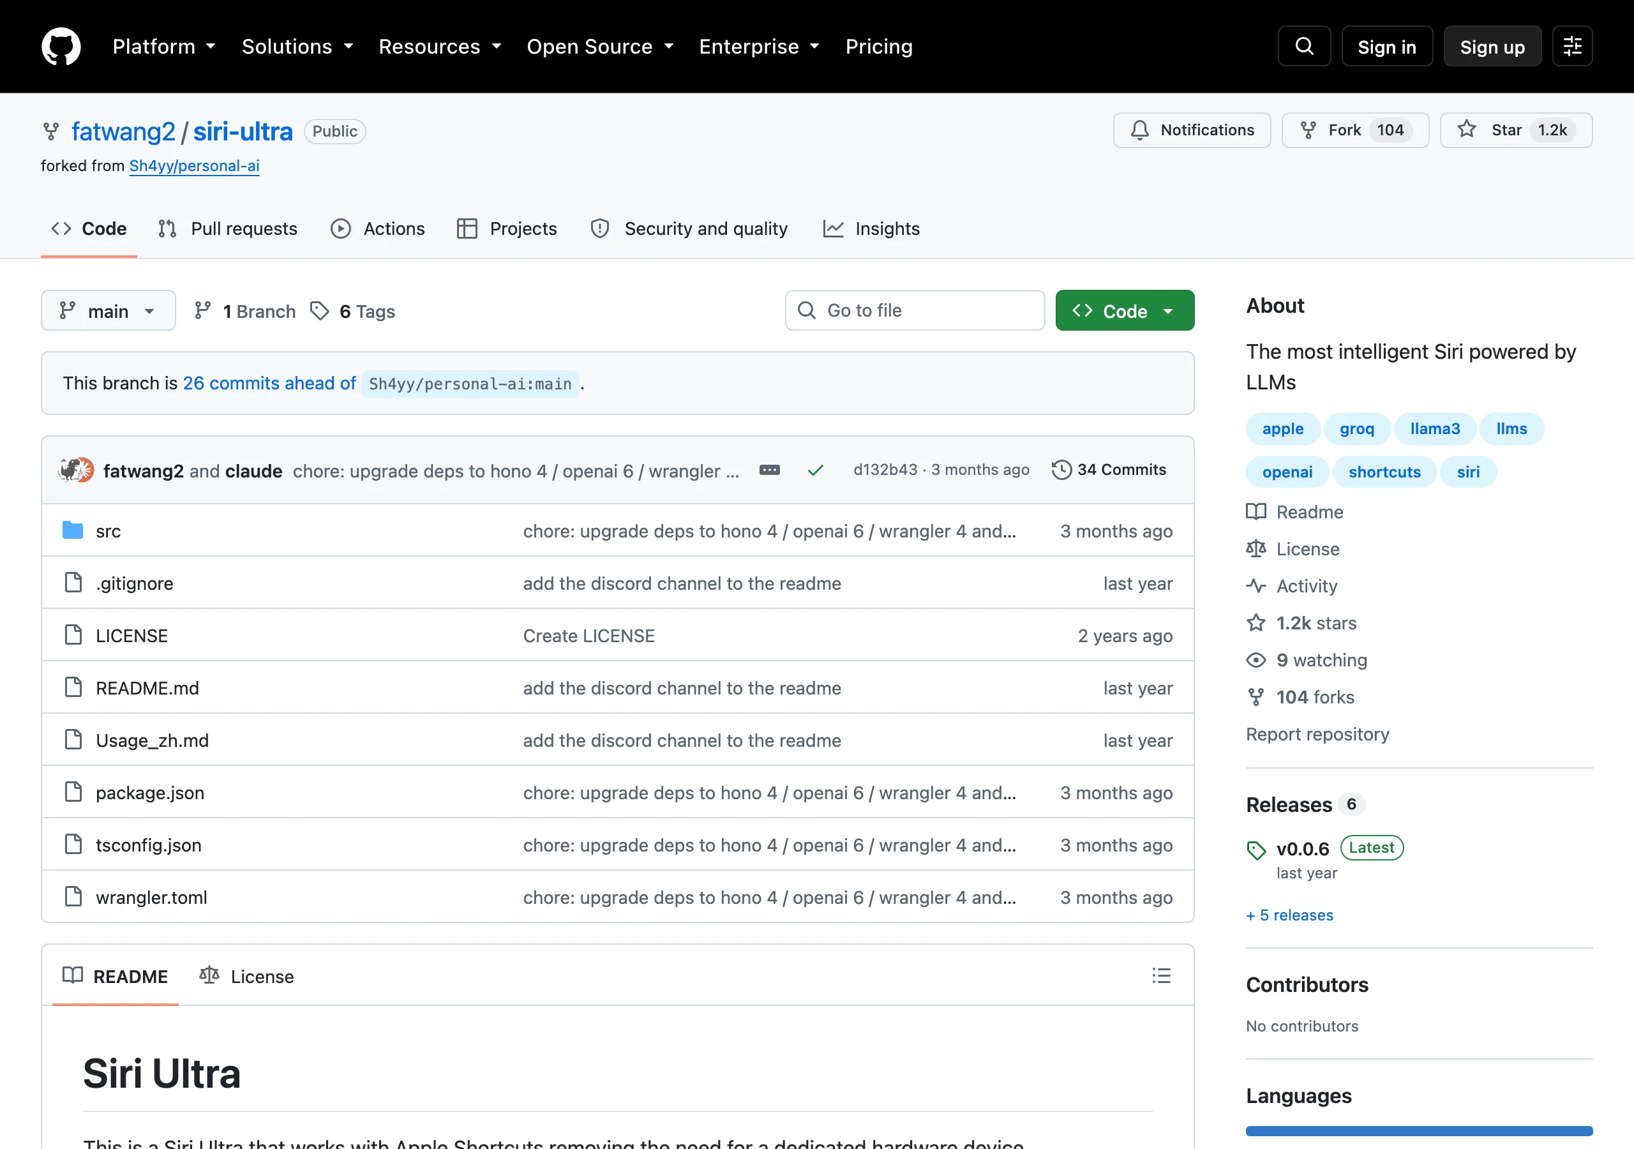The width and height of the screenshot is (1634, 1149).
Task: Expand the green Code dropdown button
Action: pos(1125,310)
